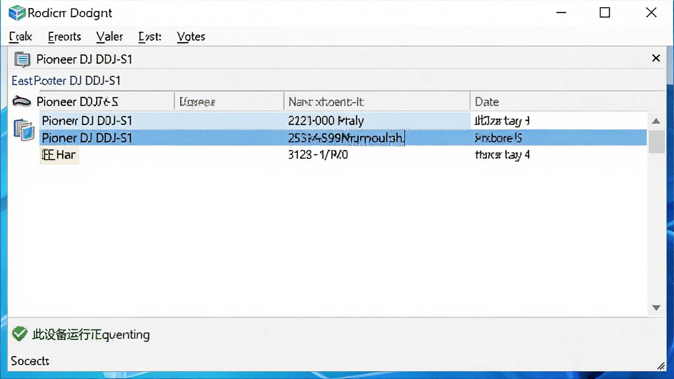Click the scrollbar up arrow

point(656,121)
